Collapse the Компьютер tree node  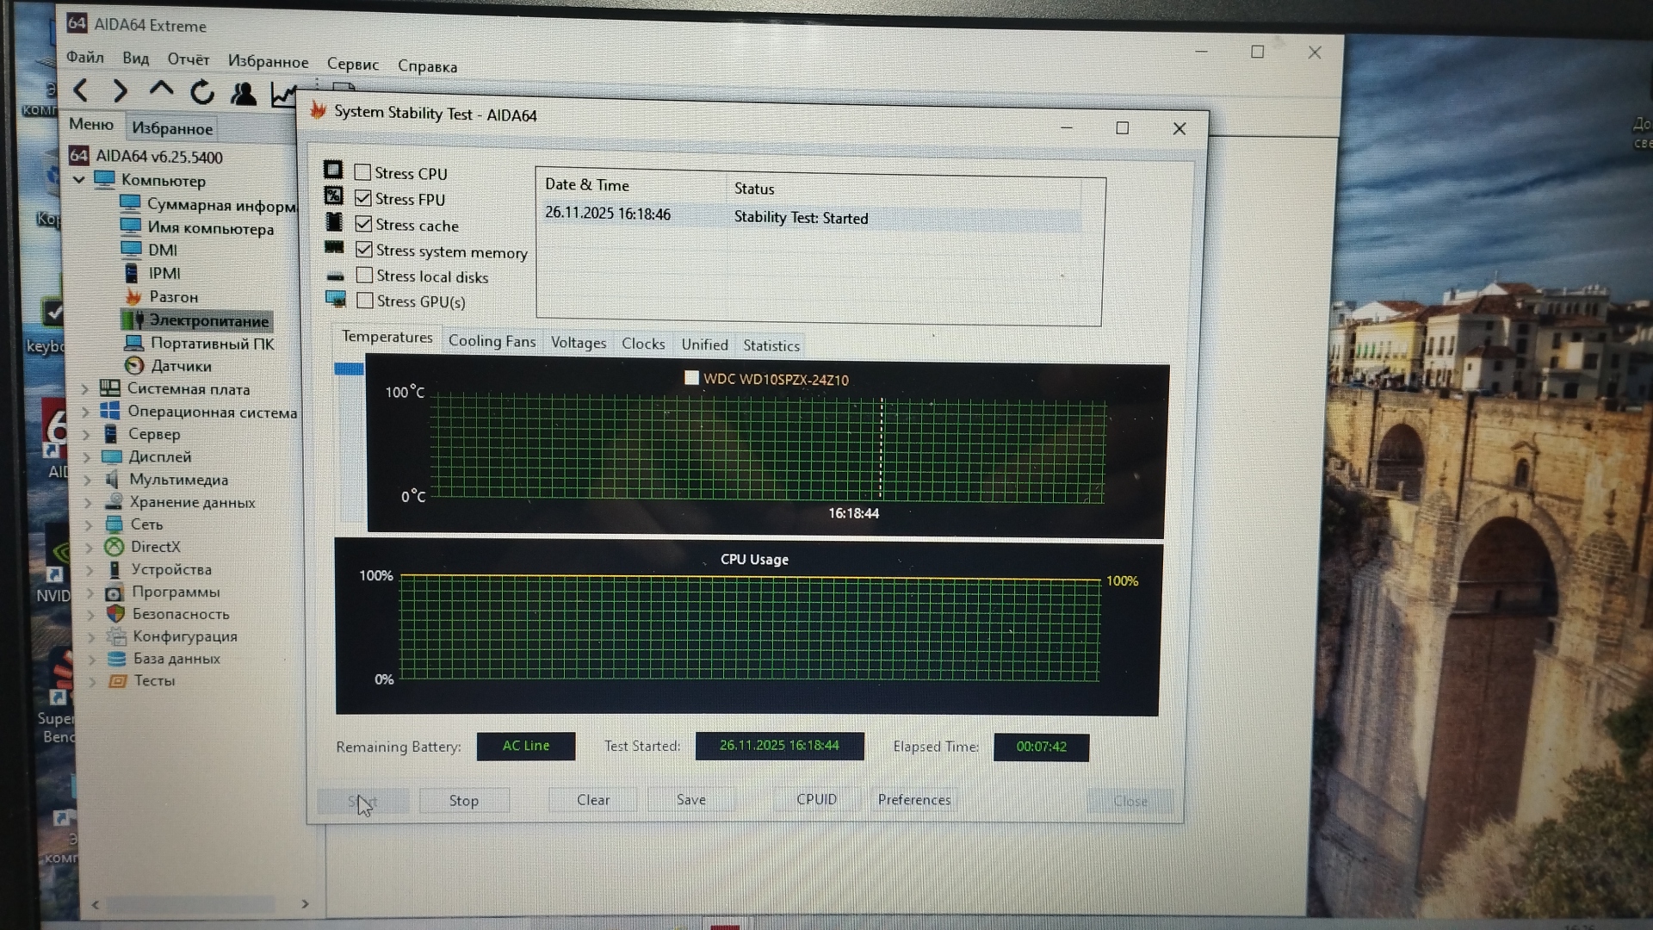[78, 180]
